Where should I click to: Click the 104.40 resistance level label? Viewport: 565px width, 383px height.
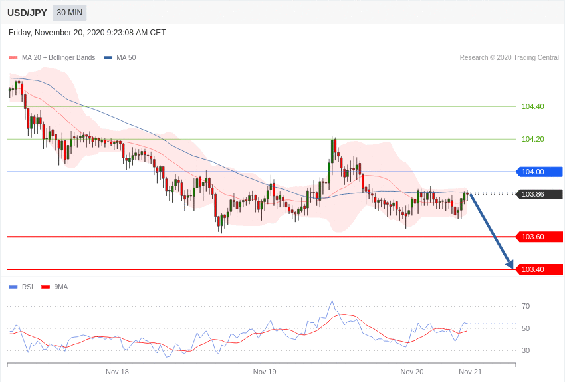[533, 106]
